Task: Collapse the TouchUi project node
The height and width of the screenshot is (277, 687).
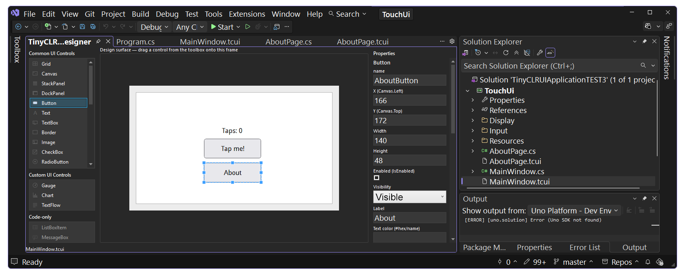Action: click(x=468, y=91)
